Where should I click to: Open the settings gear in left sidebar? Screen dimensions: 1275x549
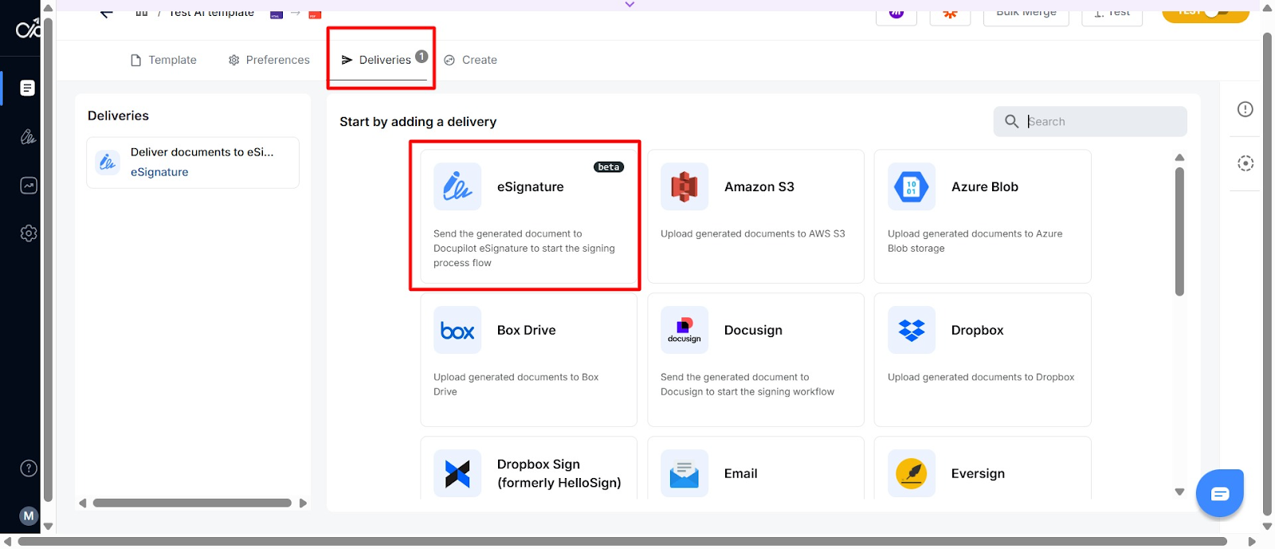tap(28, 233)
